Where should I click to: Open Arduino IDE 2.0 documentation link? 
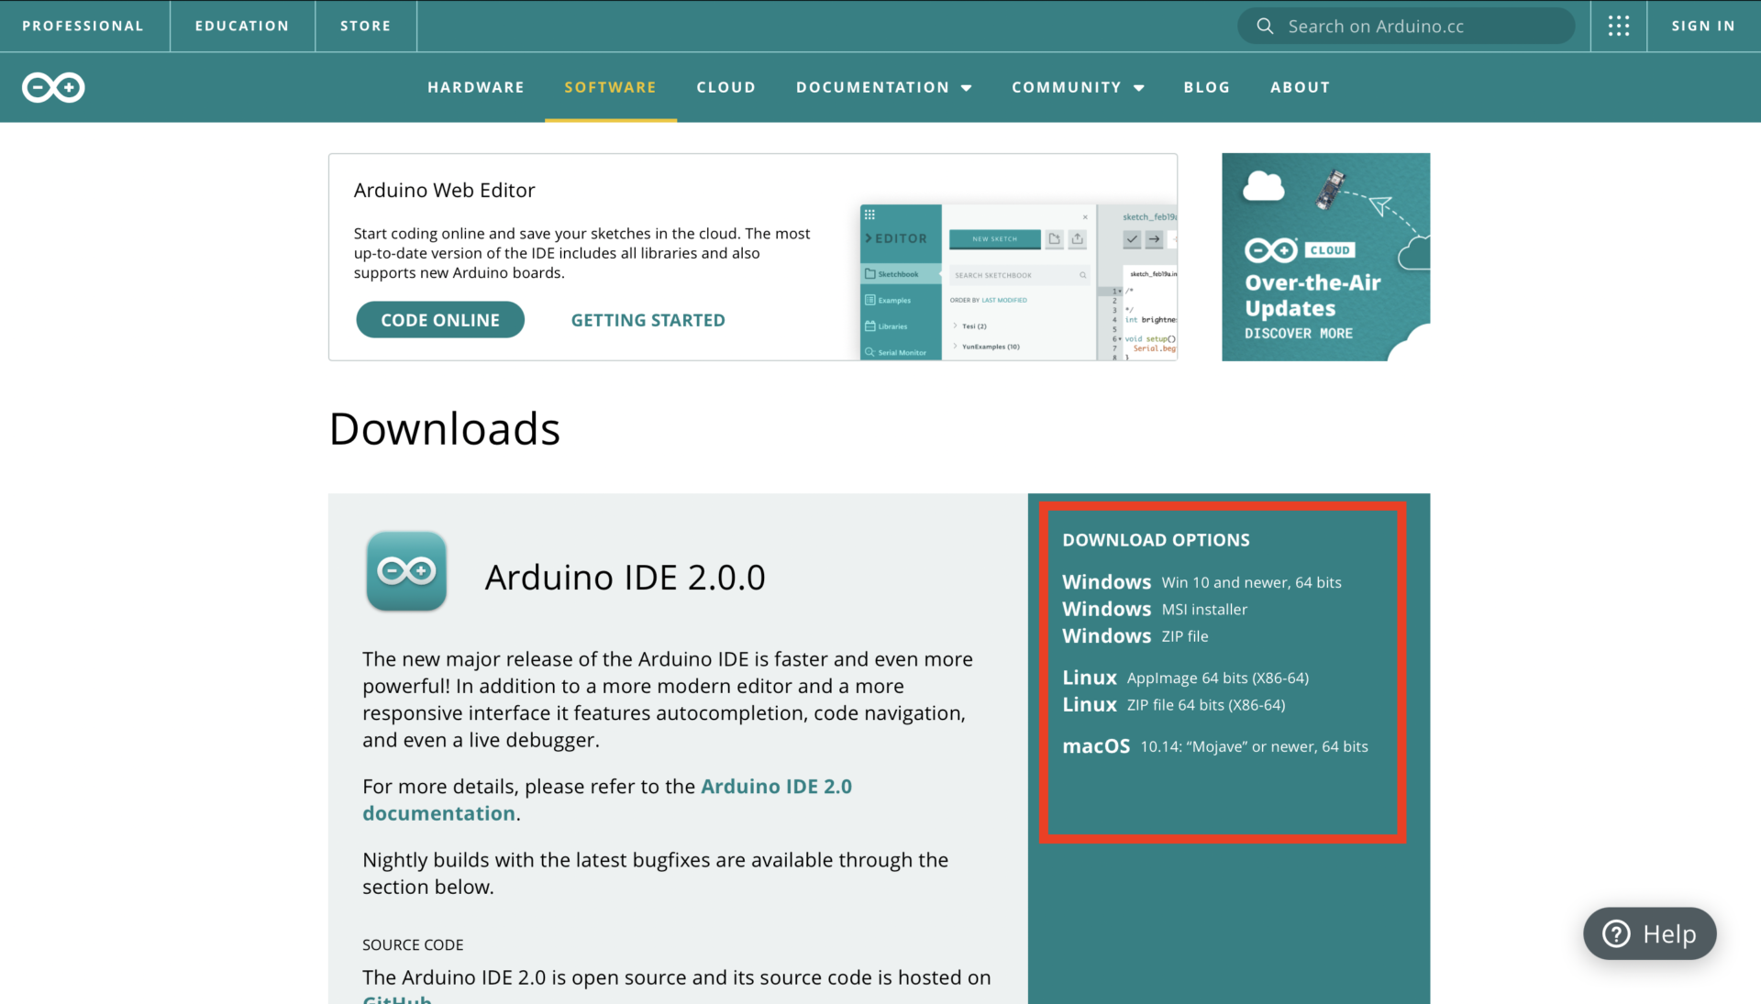(607, 800)
